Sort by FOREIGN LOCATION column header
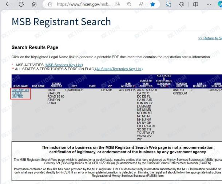222x184 pixels. pyautogui.click(x=182, y=85)
